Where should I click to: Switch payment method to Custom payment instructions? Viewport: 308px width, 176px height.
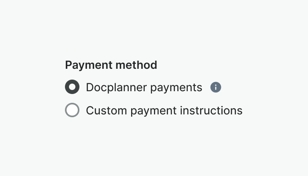pos(72,110)
